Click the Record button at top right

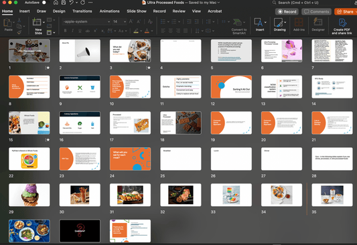[x=287, y=11]
